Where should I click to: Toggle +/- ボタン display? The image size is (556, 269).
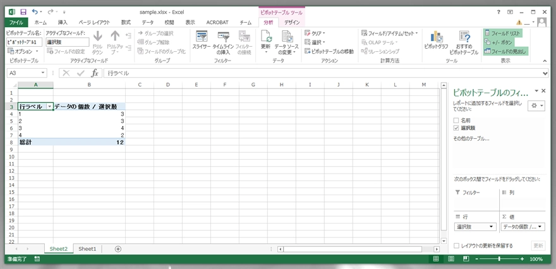click(x=499, y=42)
